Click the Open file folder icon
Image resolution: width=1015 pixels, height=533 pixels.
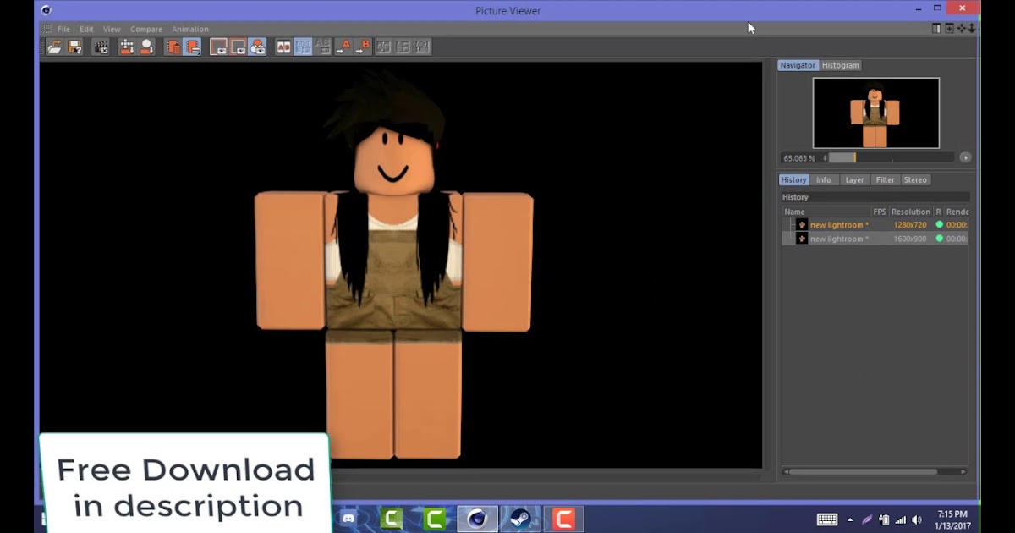[54, 47]
